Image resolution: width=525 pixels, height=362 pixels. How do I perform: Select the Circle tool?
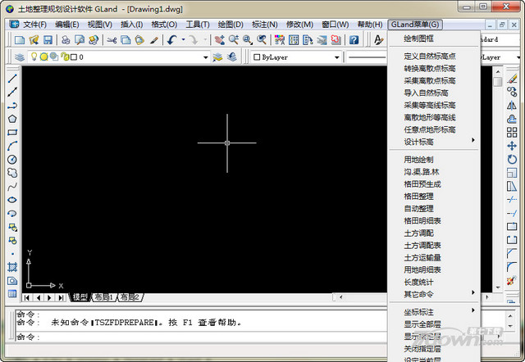(12, 159)
